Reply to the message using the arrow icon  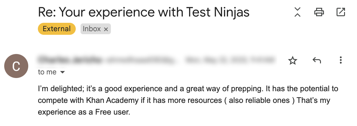pyautogui.click(x=317, y=60)
